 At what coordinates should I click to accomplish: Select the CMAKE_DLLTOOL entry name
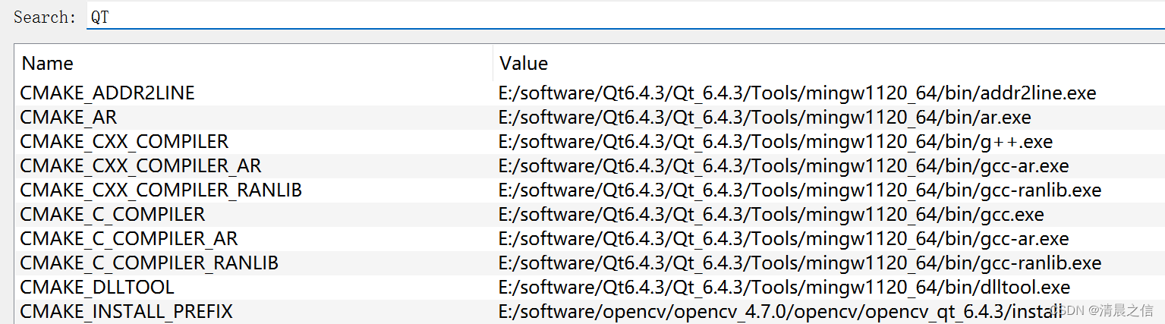pyautogui.click(x=97, y=288)
